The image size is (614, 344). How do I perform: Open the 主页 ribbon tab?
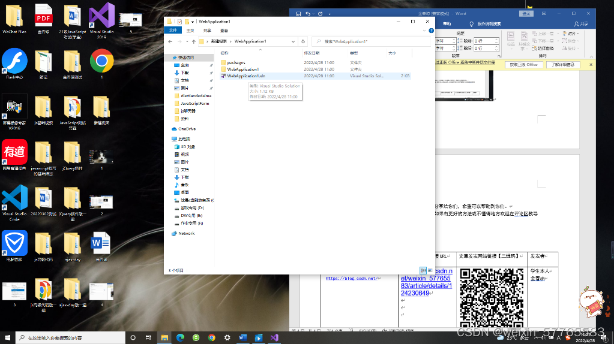[190, 31]
